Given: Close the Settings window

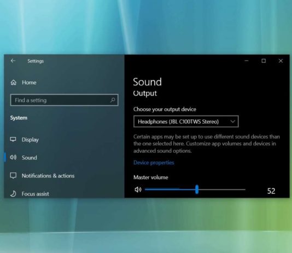Looking at the screenshot, I should coord(281,61).
